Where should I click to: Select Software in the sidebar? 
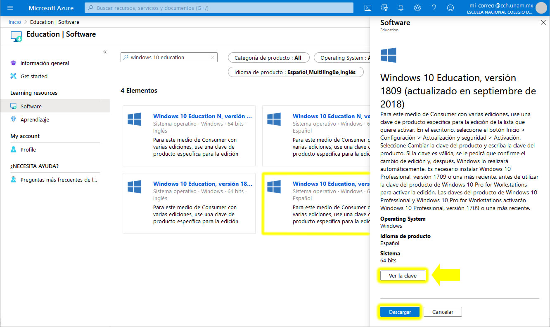pos(55,106)
